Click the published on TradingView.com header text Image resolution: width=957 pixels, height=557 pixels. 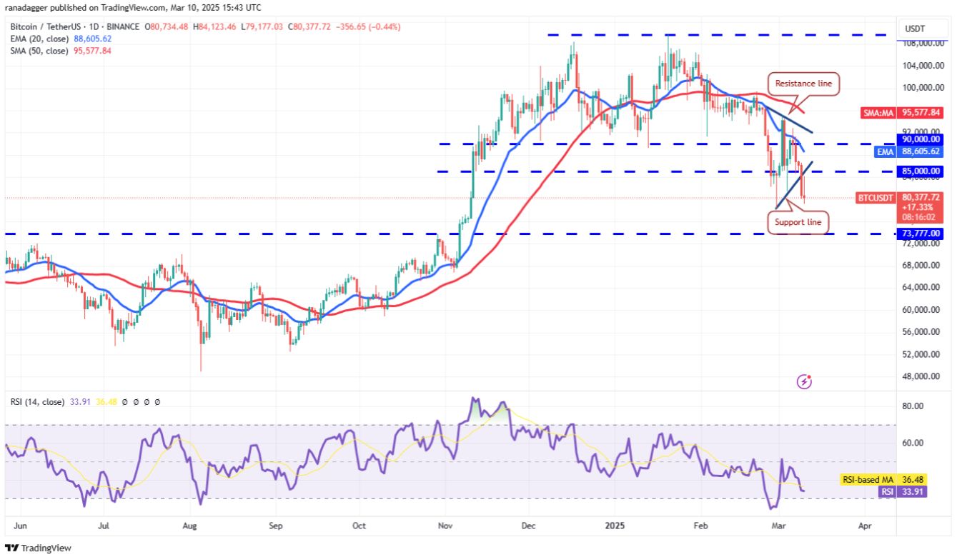point(134,7)
